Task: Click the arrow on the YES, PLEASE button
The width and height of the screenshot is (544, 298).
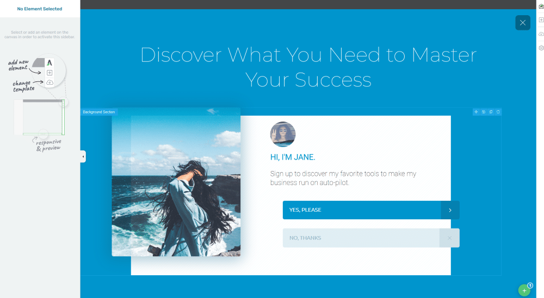Action: coord(450,210)
